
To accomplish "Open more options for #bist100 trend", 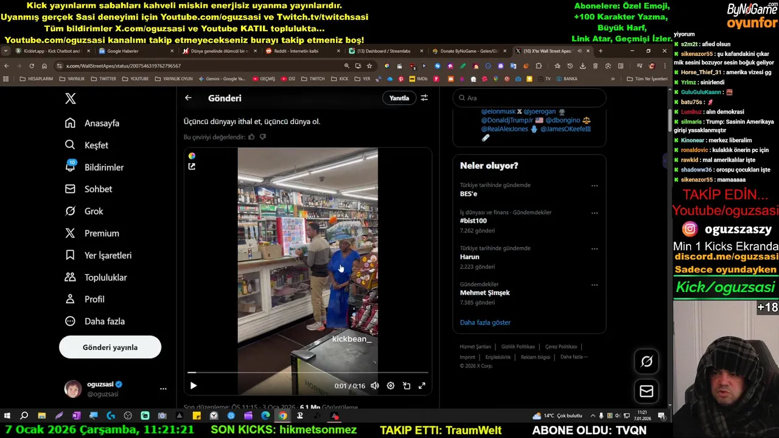I will tap(595, 213).
